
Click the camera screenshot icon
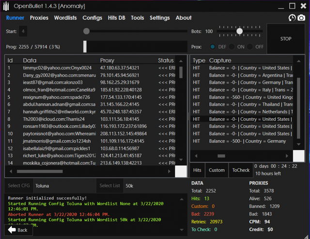[x=301, y=18]
